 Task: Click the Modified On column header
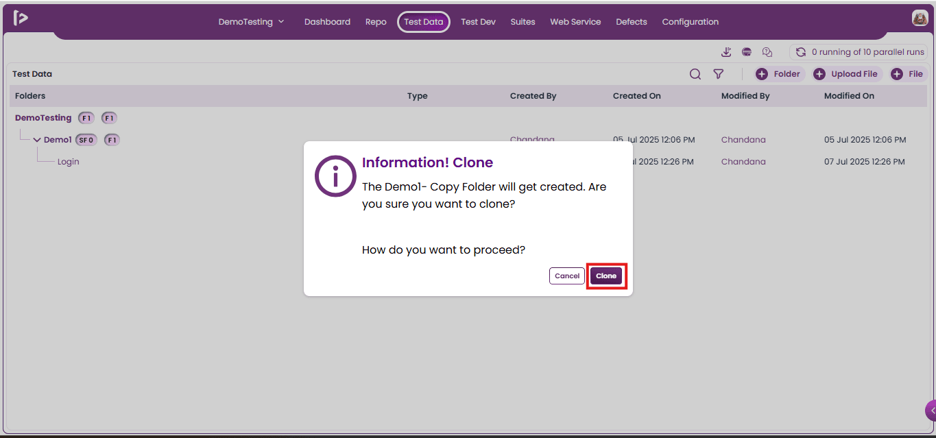point(849,96)
